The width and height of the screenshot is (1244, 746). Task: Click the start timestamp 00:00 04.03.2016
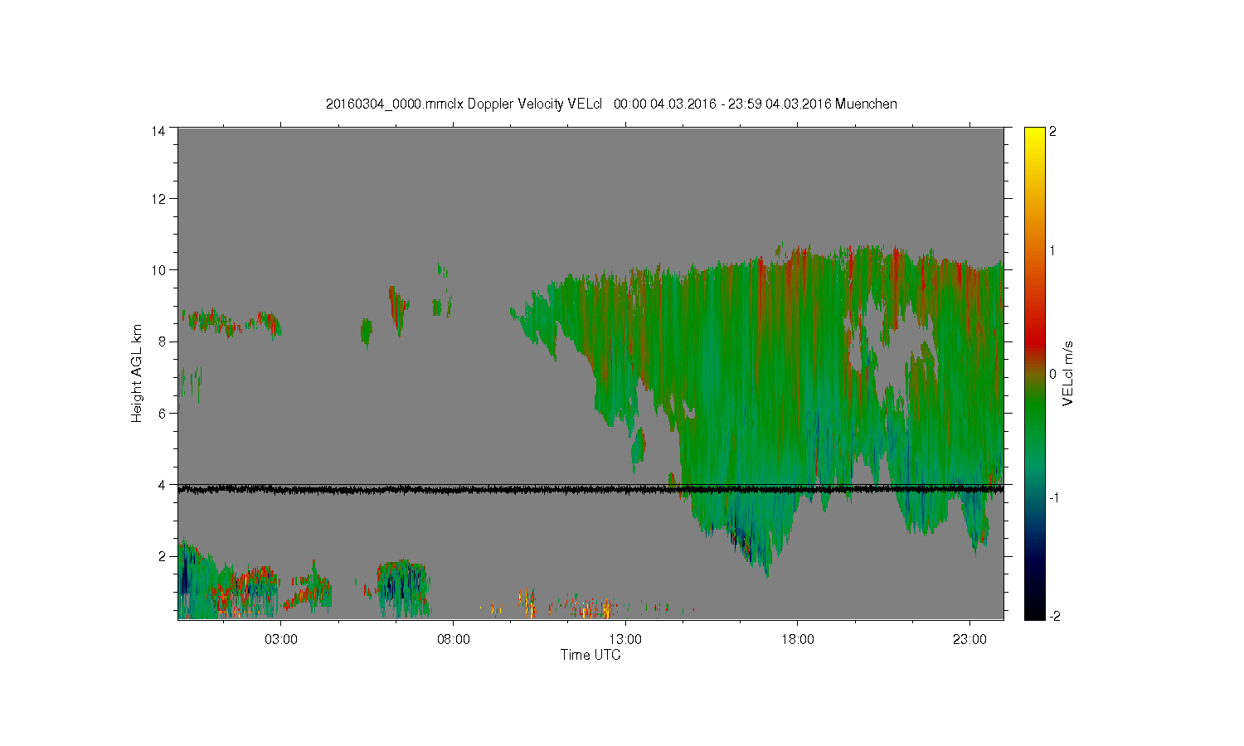pyautogui.click(x=664, y=104)
